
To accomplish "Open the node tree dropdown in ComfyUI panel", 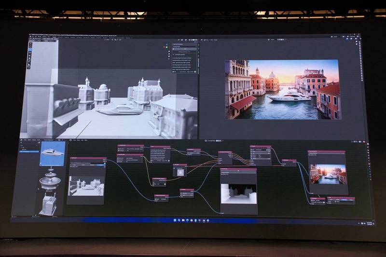I will coord(185,46).
